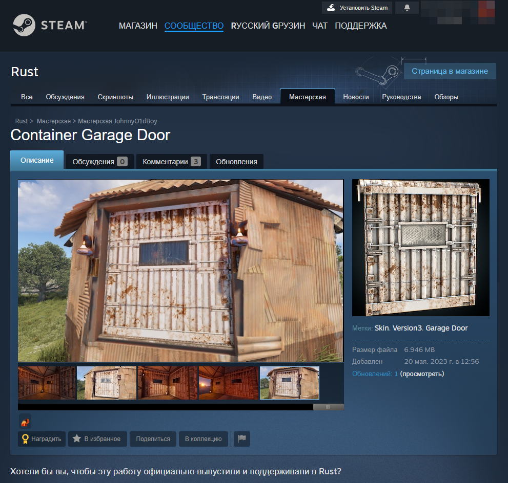Click the Rust hub title
Screen dimensions: 508x483
click(25, 72)
